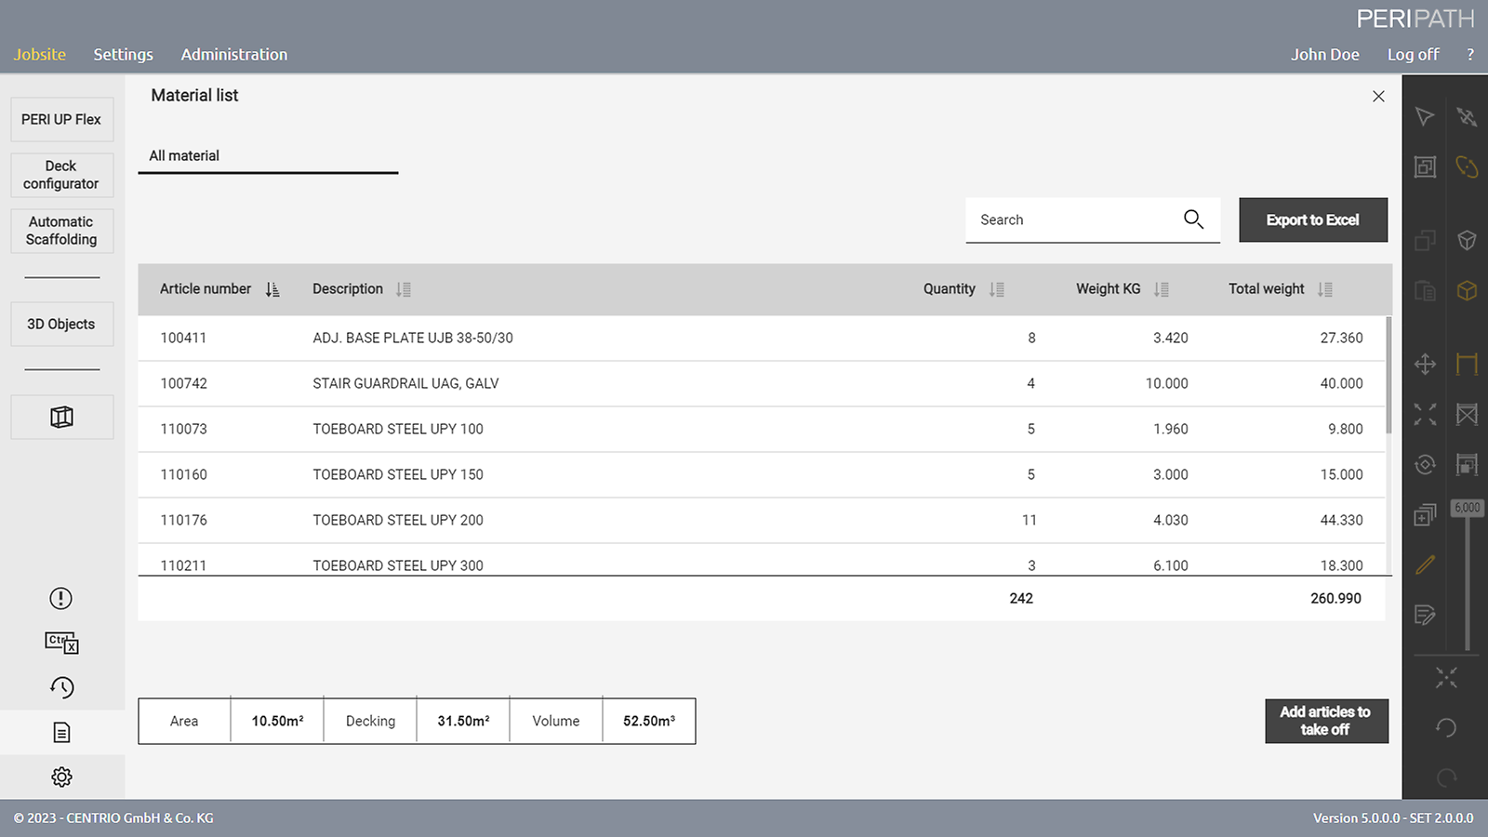Switch to the All material tab

pos(184,156)
